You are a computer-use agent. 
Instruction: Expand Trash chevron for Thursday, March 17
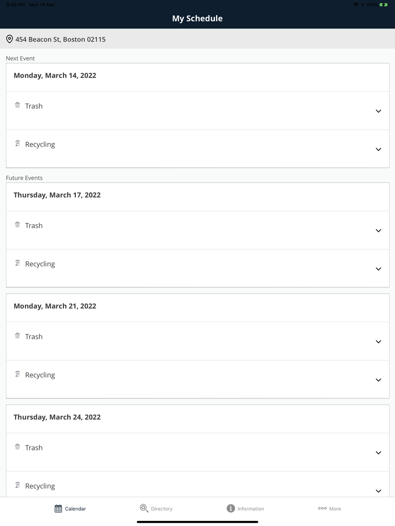pos(378,231)
